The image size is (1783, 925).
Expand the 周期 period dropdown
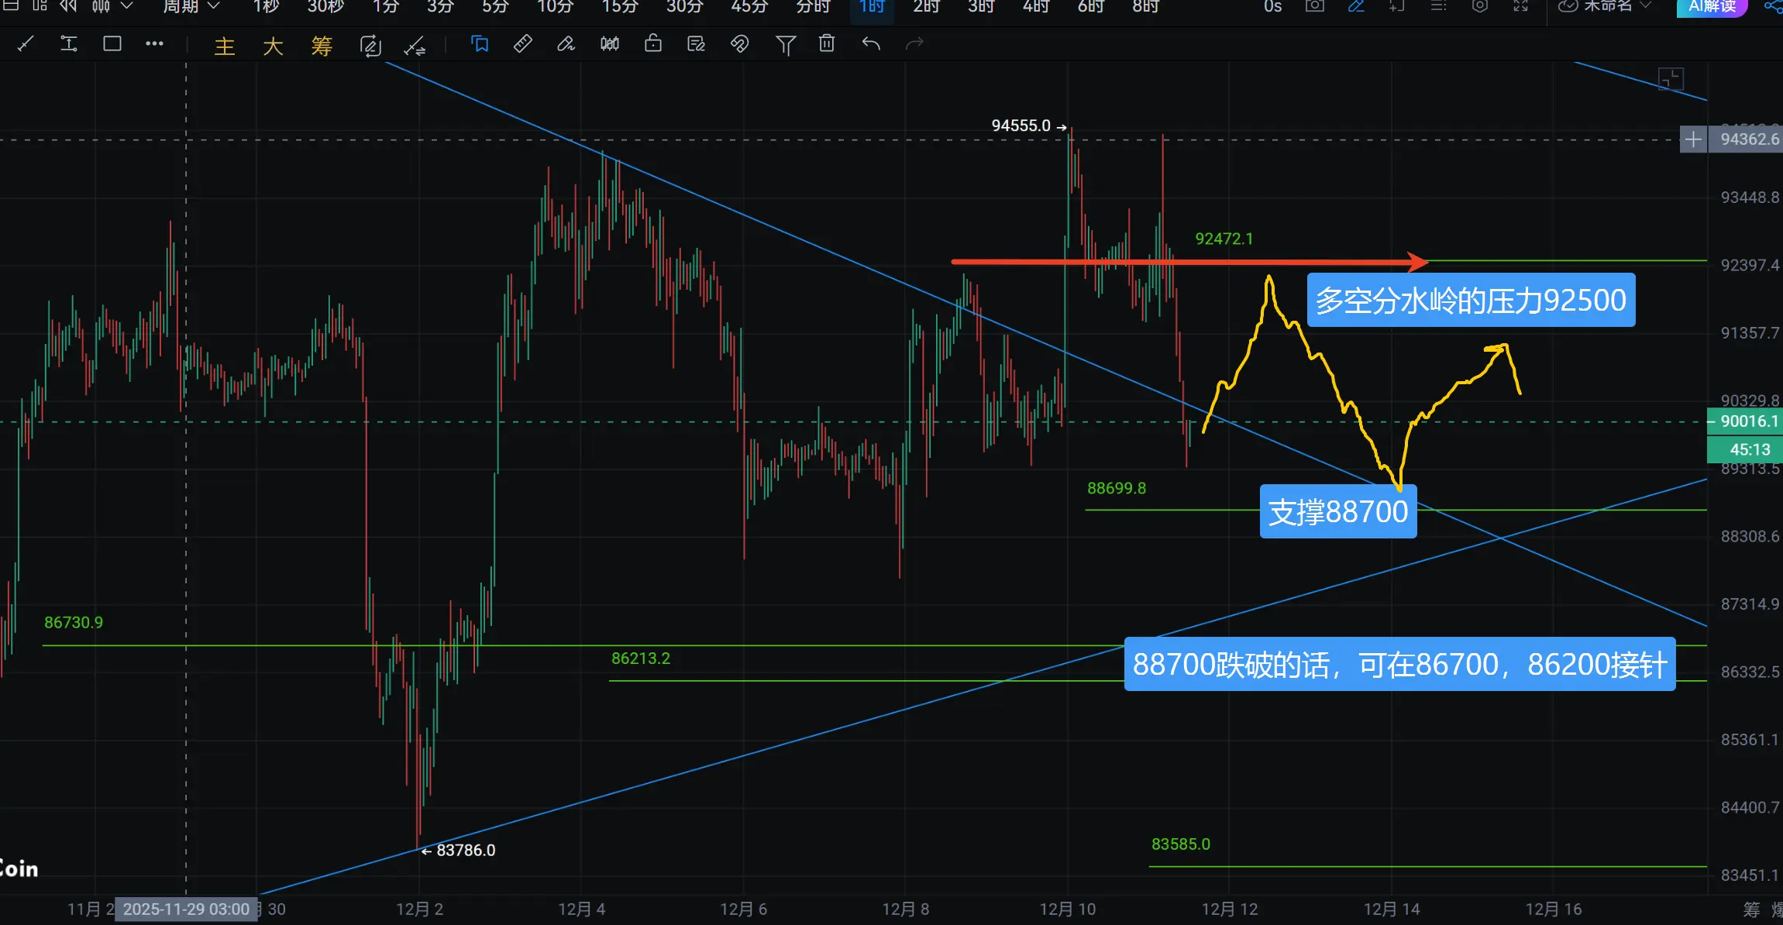(191, 6)
